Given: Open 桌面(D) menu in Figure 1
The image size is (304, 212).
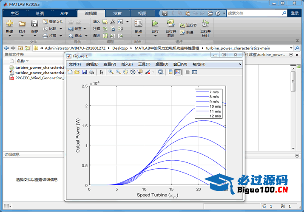Looking at the screenshot, I should click(162, 64).
